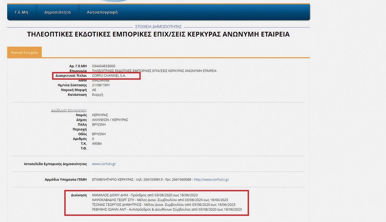The width and height of the screenshot is (386, 222).
Task: Click the Δήμος value ΑΧΙΛΛΕΙΩΝ / ΚΕΡΚΥΡΑΣ
Action: pyautogui.click(x=110, y=120)
